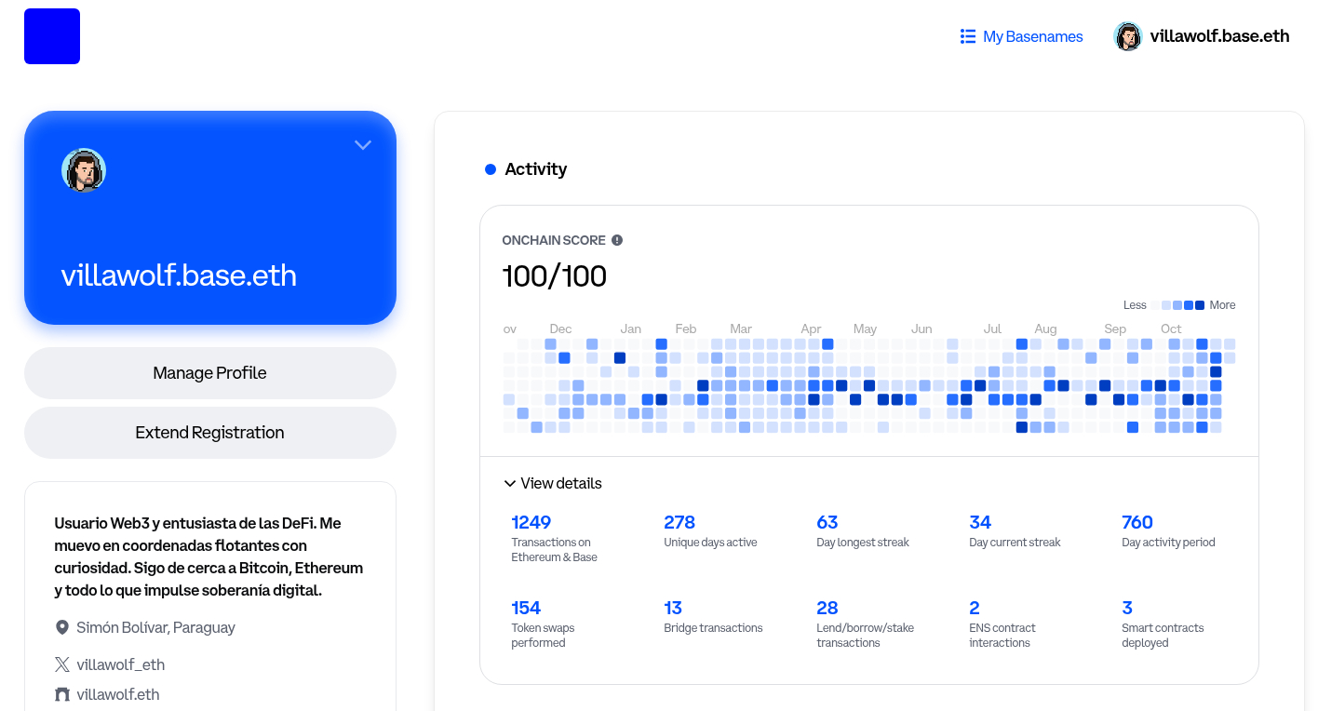1318x711 pixels.
Task: Click the "Transactions on Ethereum & Base" label
Action: [555, 550]
